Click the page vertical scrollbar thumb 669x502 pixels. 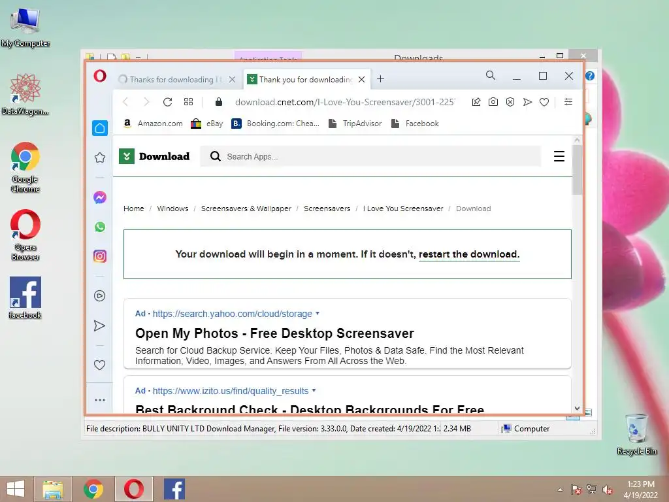coord(577,169)
